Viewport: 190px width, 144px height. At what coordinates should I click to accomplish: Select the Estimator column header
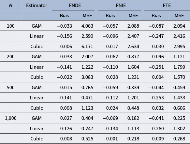coord(37,6)
